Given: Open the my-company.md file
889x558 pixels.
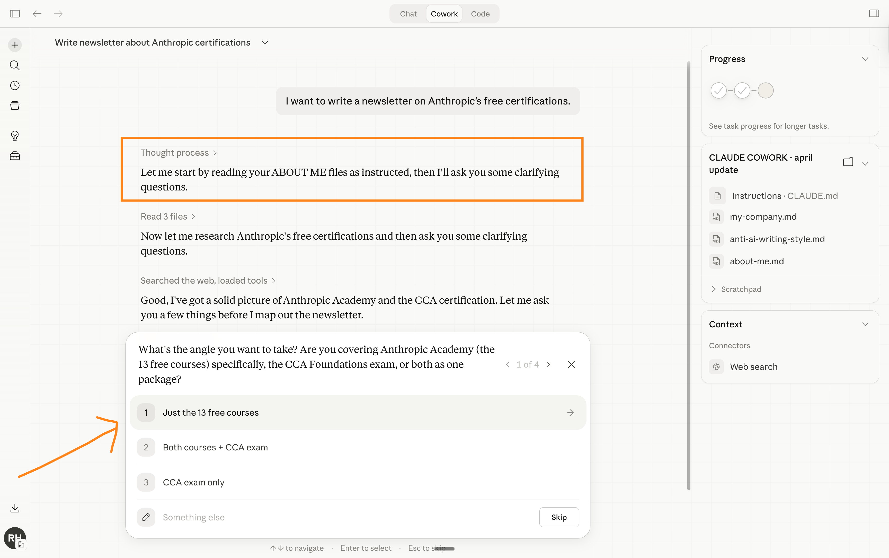Looking at the screenshot, I should tap(763, 217).
